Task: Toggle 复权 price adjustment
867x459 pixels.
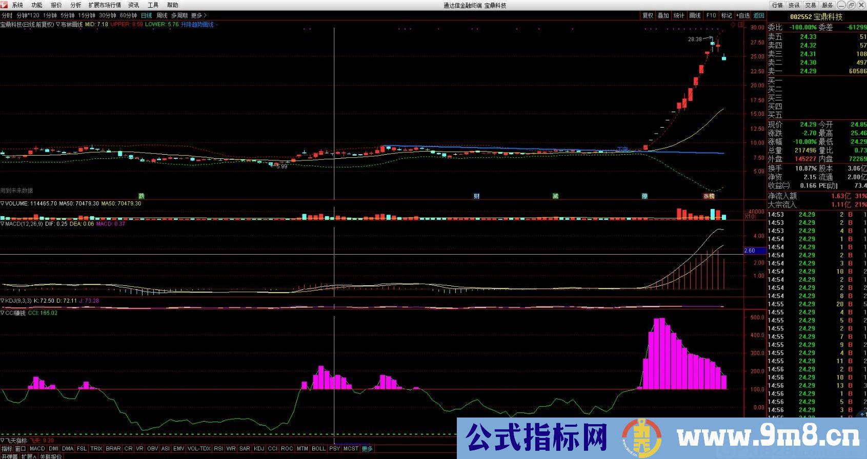Action: pos(648,15)
